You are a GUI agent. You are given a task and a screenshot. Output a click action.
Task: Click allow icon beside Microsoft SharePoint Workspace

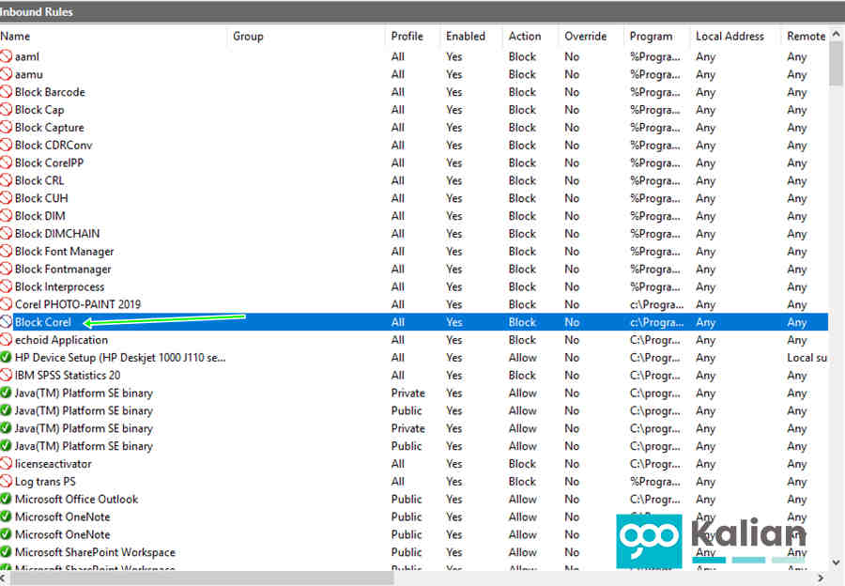6,552
